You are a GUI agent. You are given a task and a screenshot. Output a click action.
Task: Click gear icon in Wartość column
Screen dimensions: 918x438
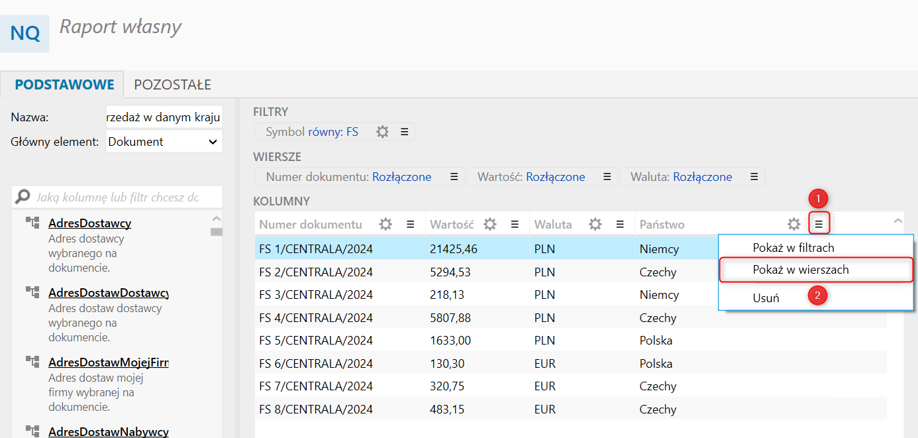point(490,225)
